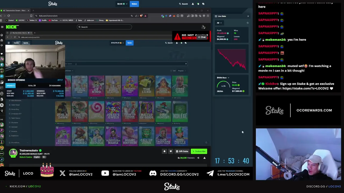
Task: Open the LOCOV2 bookmark
Action: tap(20, 20)
